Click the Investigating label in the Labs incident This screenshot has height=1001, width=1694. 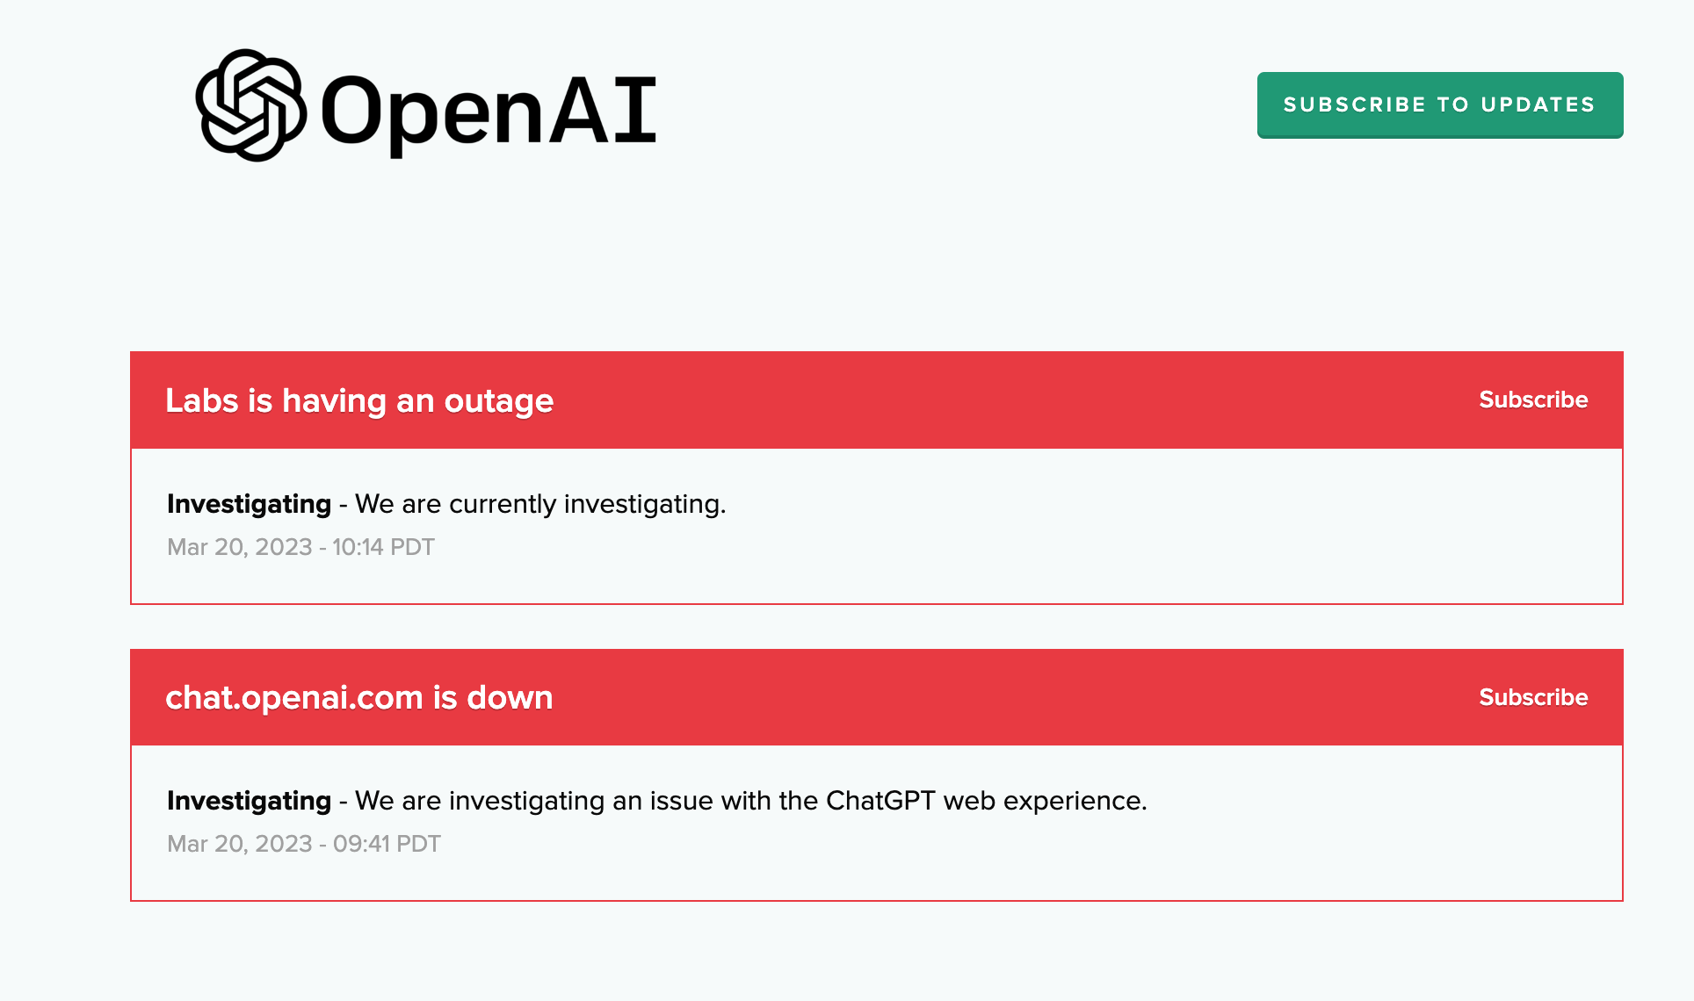pos(249,504)
